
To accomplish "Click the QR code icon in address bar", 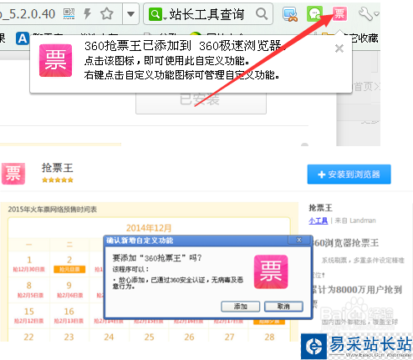I will (x=69, y=13).
